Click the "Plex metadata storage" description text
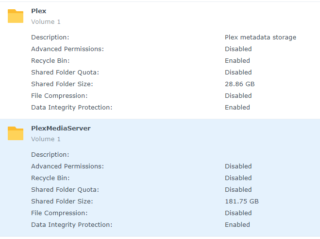The image size is (320, 239). pyautogui.click(x=260, y=37)
